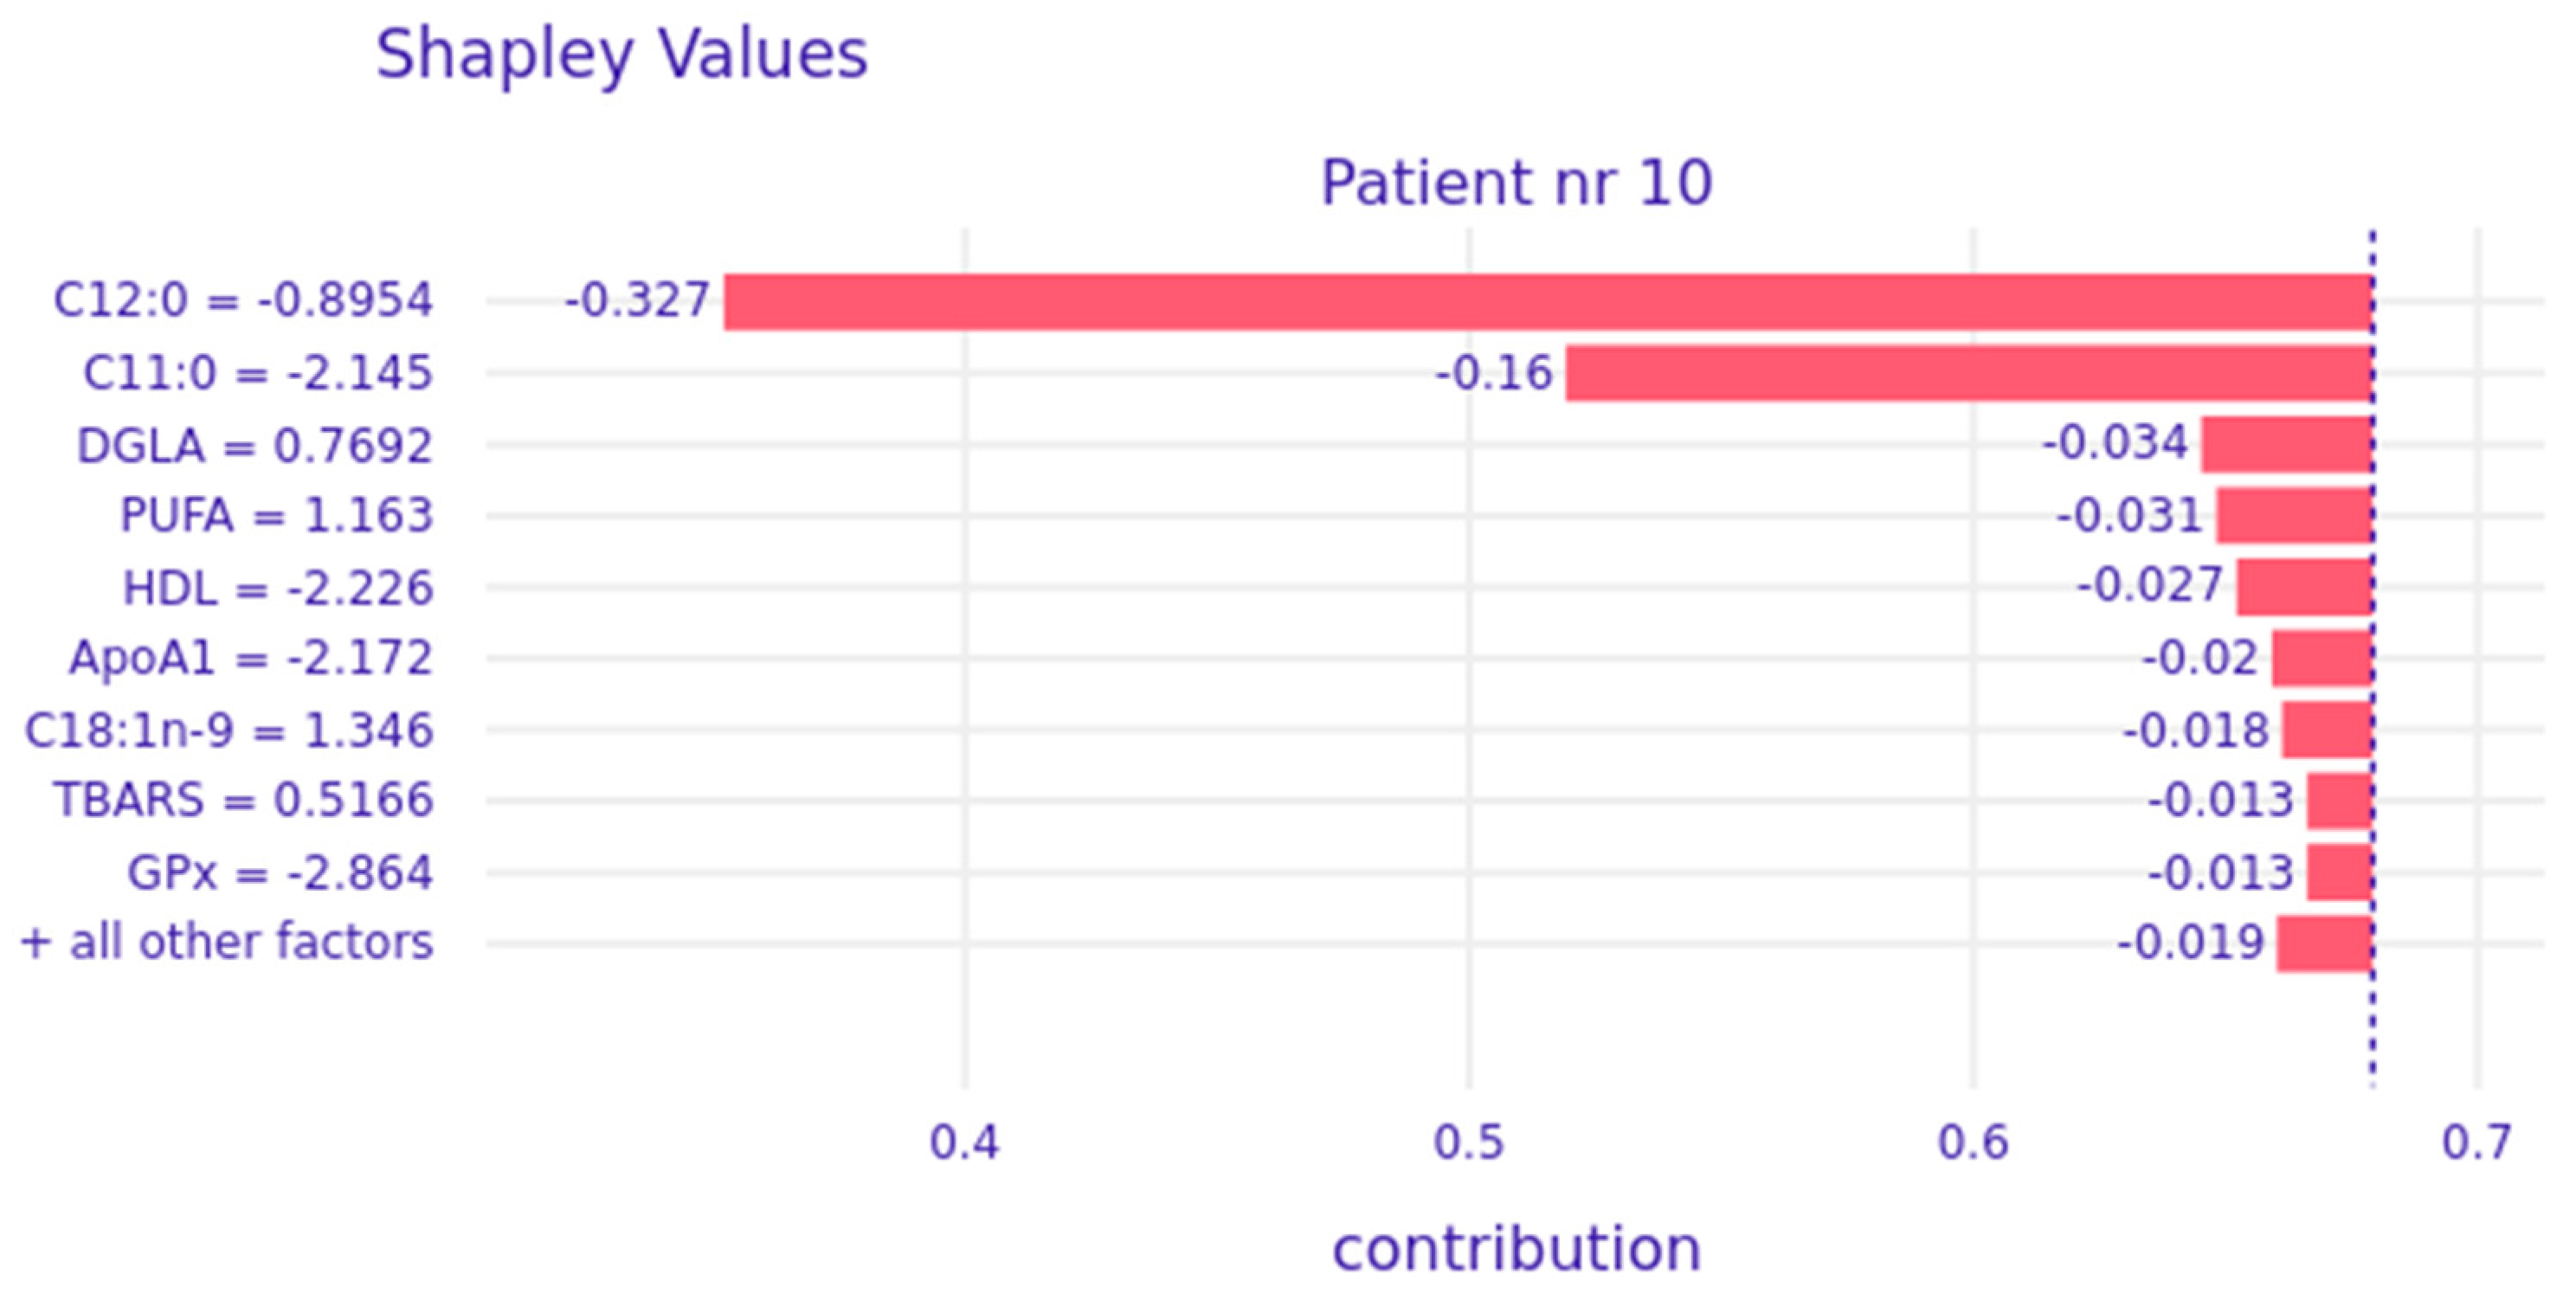Select the PUFA contribution bar
Viewport: 2576px width, 1300px height.
click(x=2294, y=516)
